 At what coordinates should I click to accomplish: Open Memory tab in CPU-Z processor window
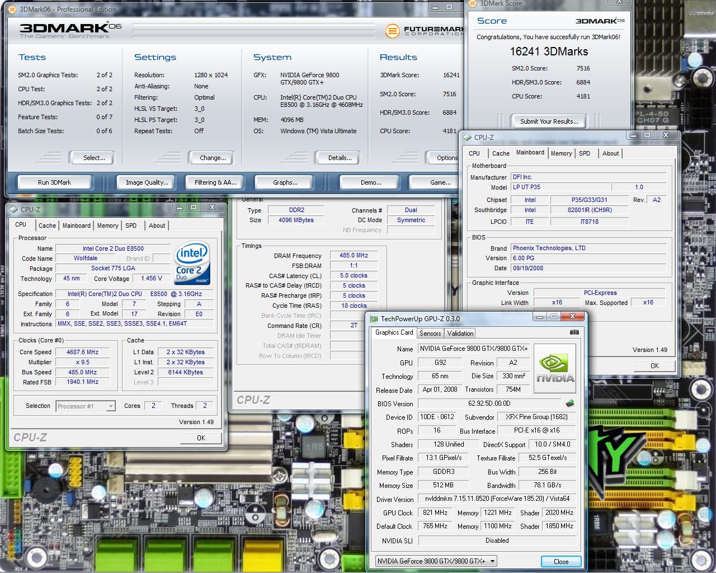[x=107, y=226]
